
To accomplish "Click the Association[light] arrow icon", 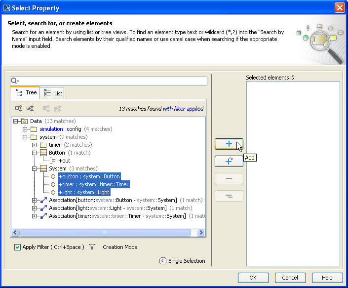I will click(43, 208).
